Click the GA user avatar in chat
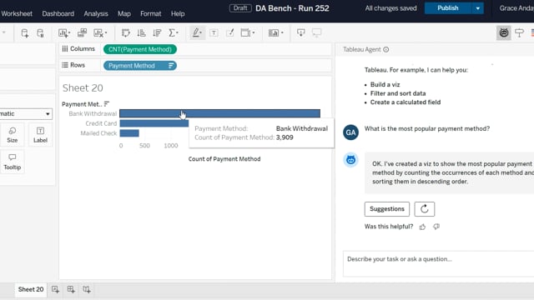Image resolution: width=534 pixels, height=300 pixels. (350, 132)
